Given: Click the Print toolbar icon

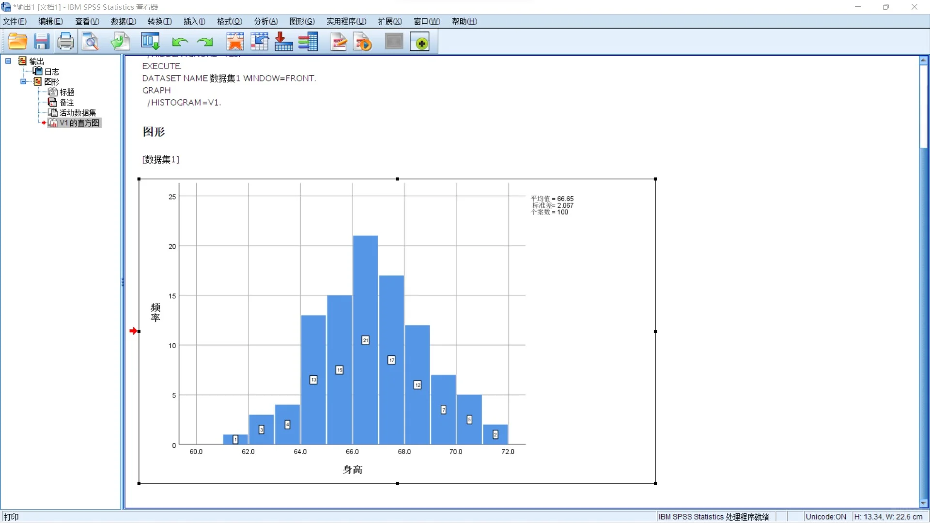Looking at the screenshot, I should (x=65, y=42).
